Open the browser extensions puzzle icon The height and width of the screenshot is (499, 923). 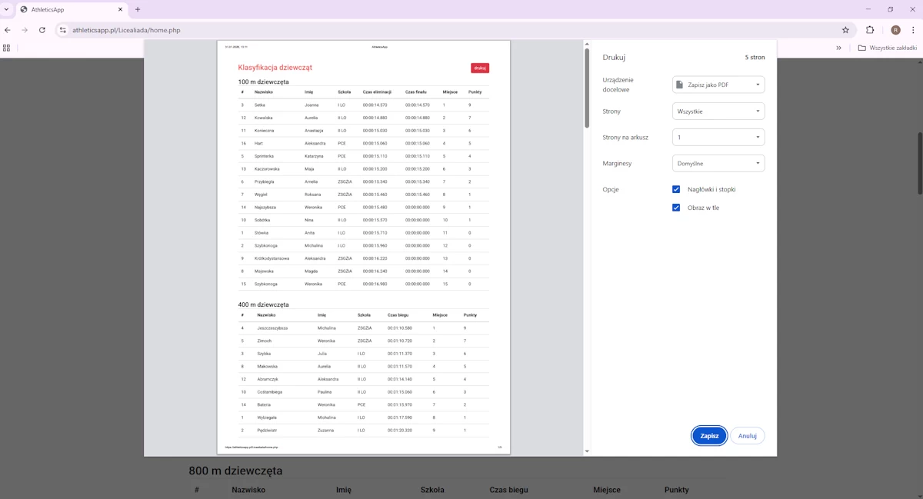coord(870,30)
